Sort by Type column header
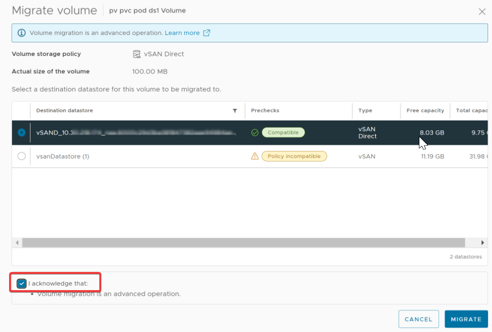 (x=365, y=110)
